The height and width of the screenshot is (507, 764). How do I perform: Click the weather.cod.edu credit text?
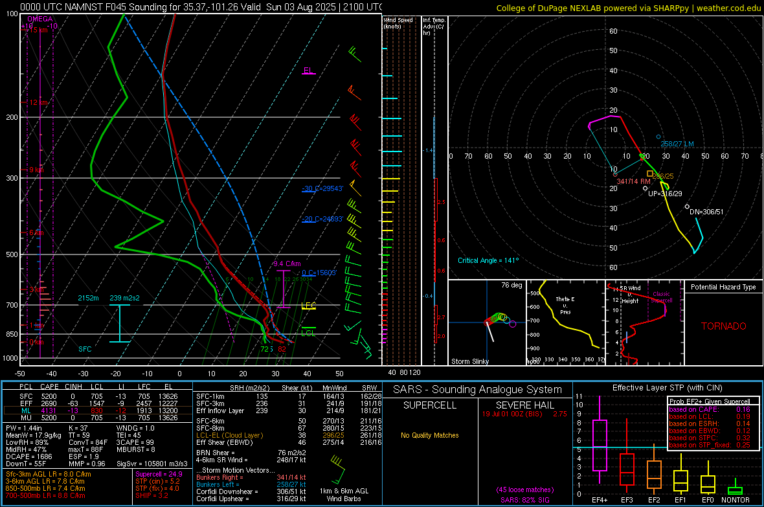tap(728, 8)
